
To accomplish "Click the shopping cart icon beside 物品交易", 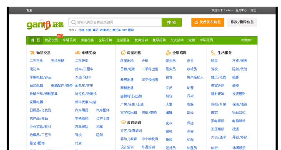I will click(32, 53).
